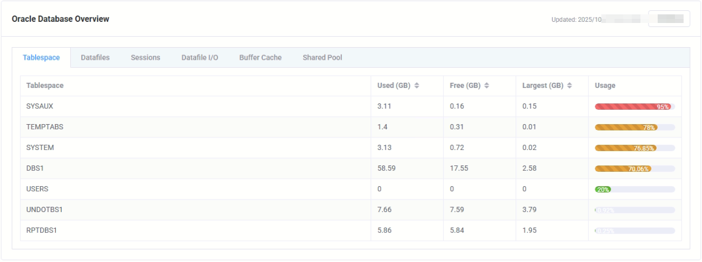Click the DBS1 70.06% usage bar
The height and width of the screenshot is (262, 702).
click(634, 169)
